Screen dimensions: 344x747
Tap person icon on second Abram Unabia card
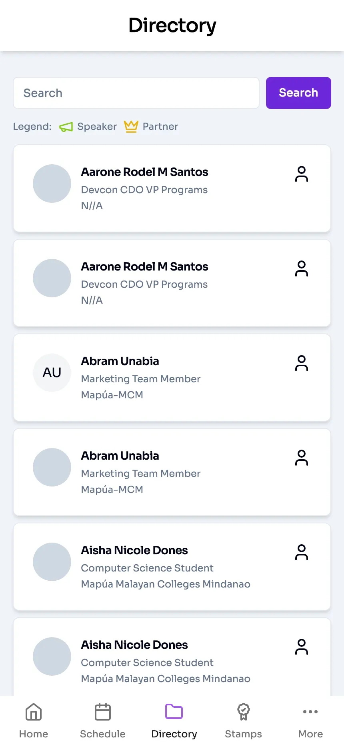pyautogui.click(x=302, y=458)
